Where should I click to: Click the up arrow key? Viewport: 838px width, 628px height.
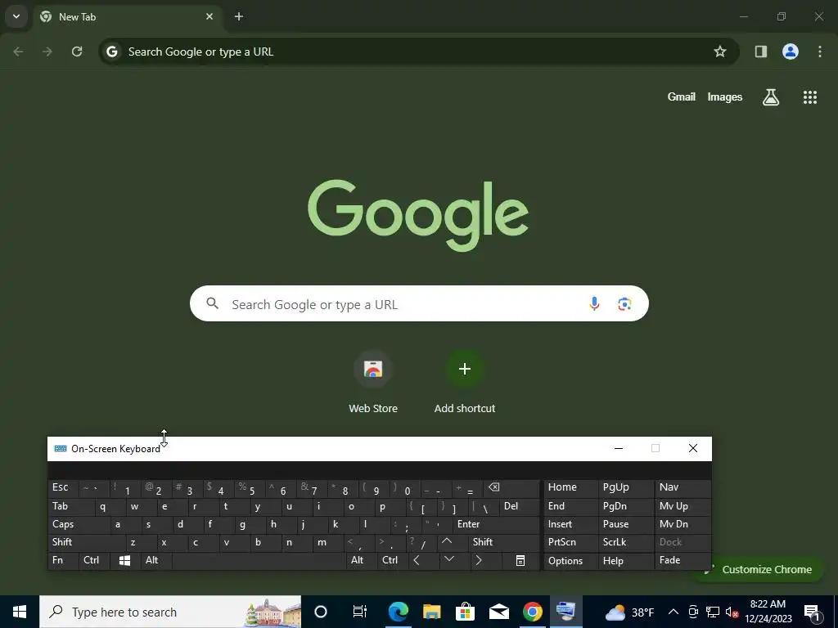[452, 543]
